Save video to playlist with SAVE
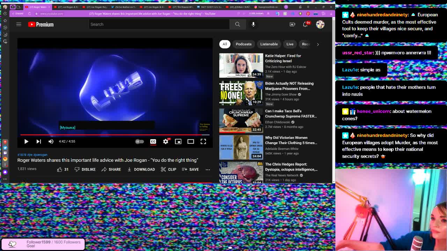447x251 pixels. (x=190, y=169)
